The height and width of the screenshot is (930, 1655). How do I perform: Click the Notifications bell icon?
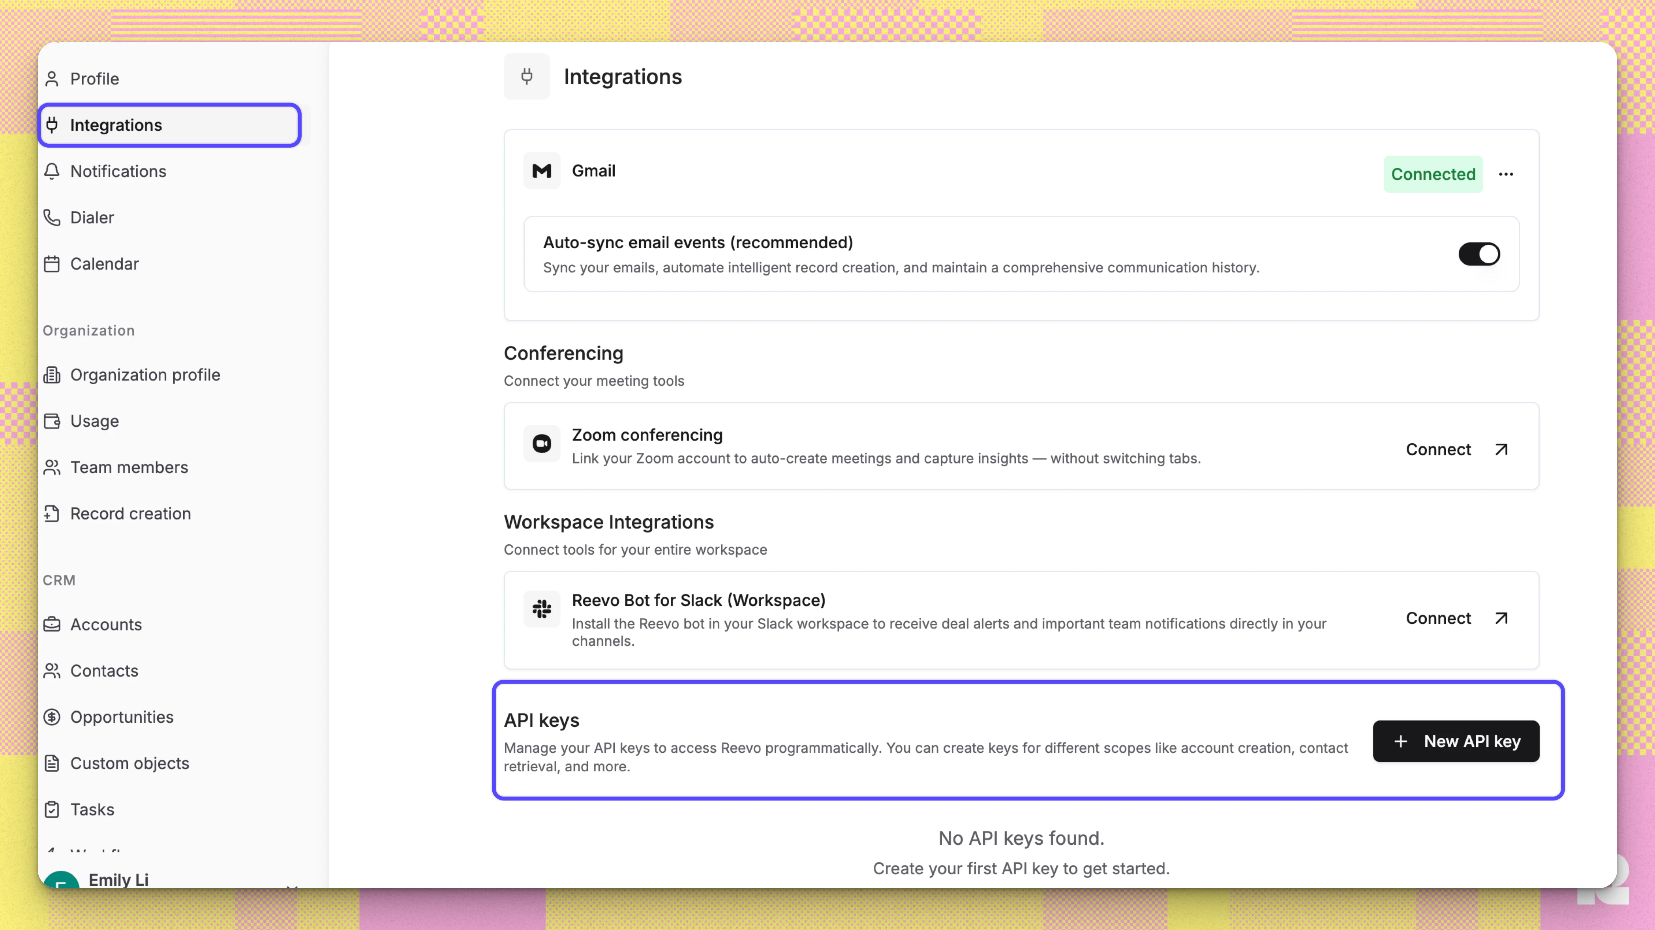pyautogui.click(x=53, y=171)
